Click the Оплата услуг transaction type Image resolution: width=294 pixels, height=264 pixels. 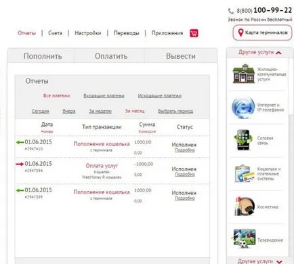(x=102, y=166)
